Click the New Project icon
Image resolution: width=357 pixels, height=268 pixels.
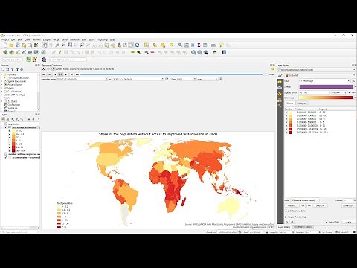[x=5, y=45]
